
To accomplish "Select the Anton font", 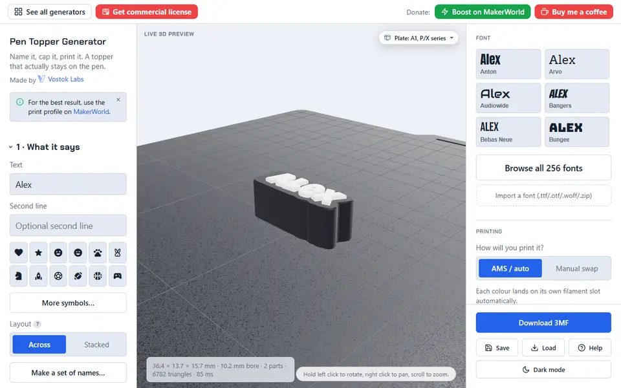I will click(x=508, y=64).
